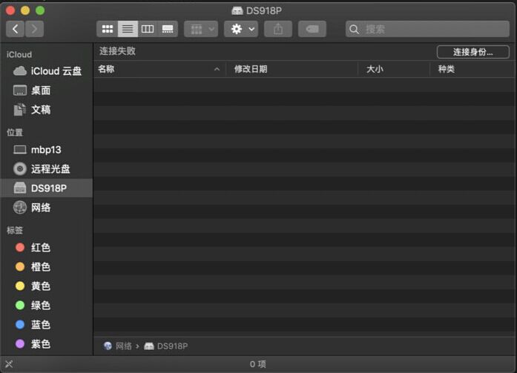Image resolution: width=517 pixels, height=373 pixels.
Task: Click the laptop icon beside mbp13
Action: (20, 150)
